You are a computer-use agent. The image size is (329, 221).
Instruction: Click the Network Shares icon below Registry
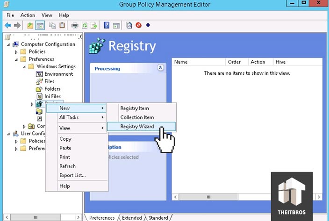[39, 111]
